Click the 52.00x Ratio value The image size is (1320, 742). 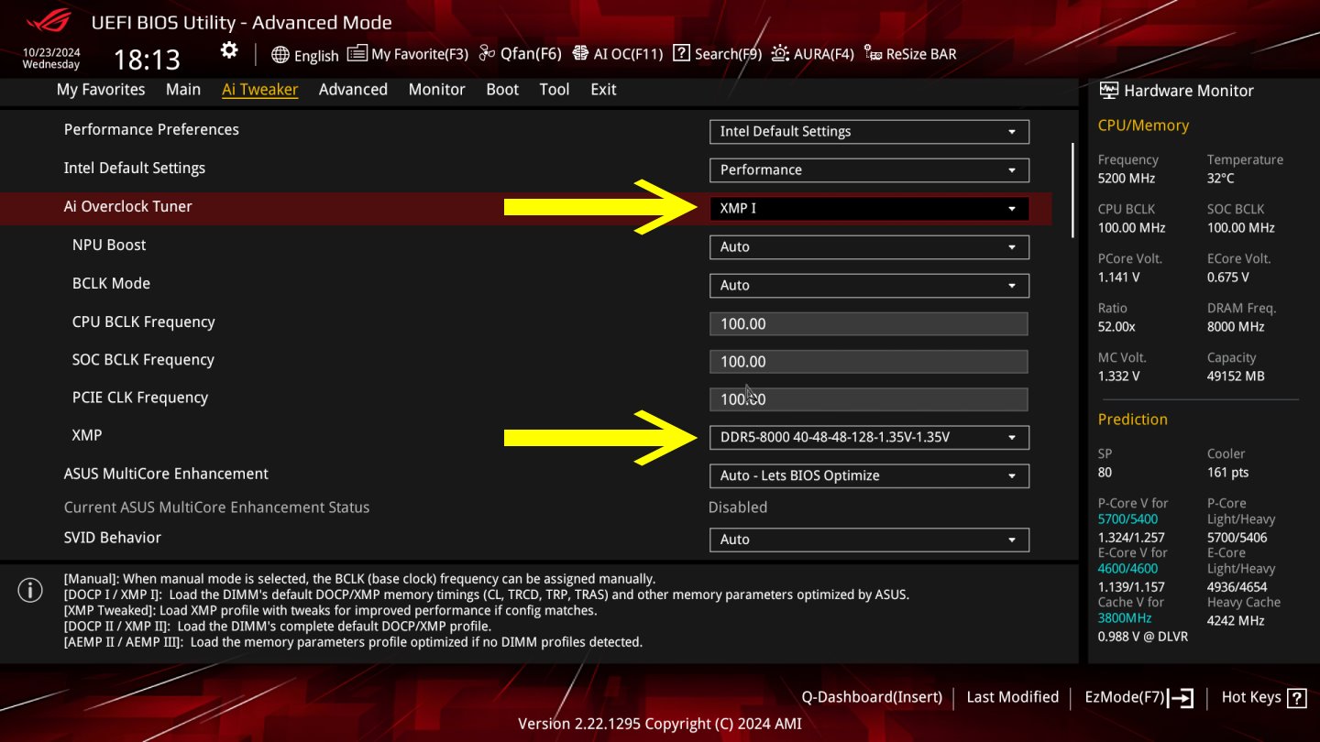coord(1116,327)
